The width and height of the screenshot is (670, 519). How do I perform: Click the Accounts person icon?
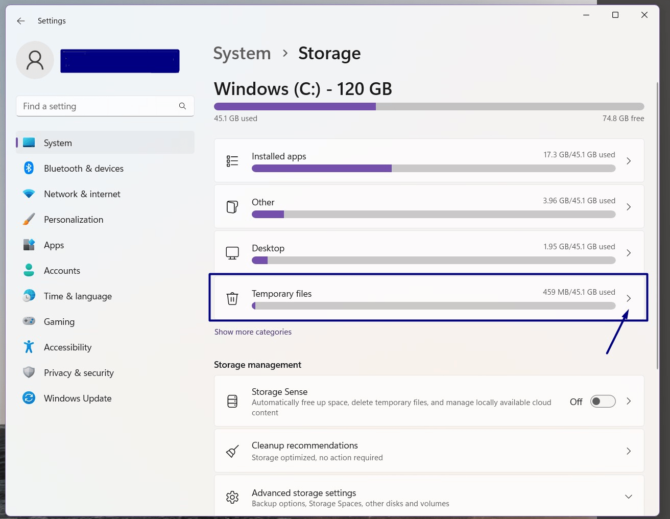(x=29, y=270)
